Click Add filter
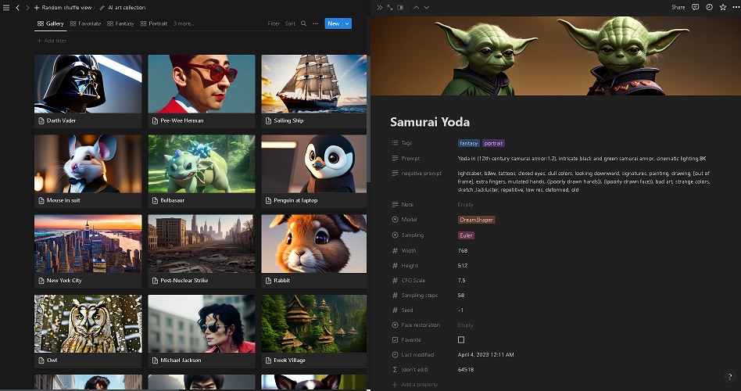Screen dimensions: 741x391 pyautogui.click(x=52, y=41)
